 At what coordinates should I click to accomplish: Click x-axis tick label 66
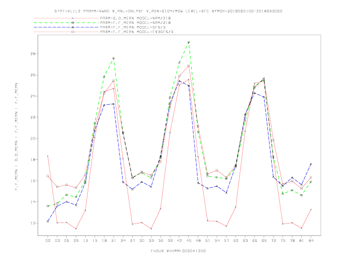coord(255,241)
